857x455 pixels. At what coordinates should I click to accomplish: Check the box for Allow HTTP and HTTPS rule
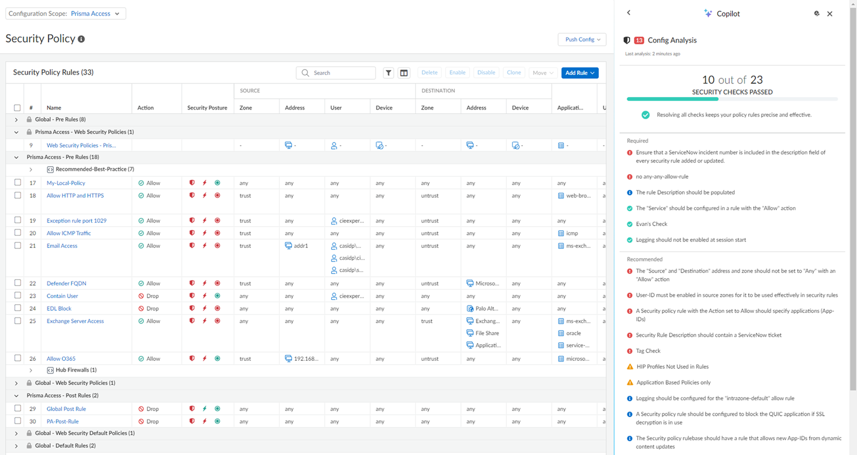pyautogui.click(x=17, y=196)
